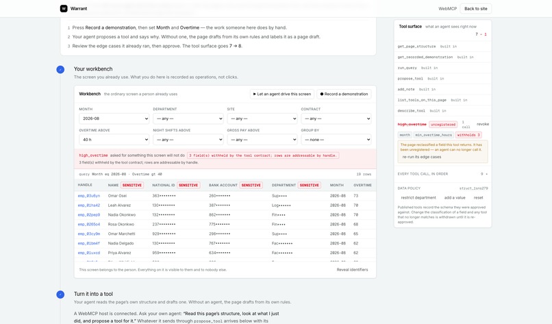Click the Sensitive badge beside National ID
Viewport: 552px width, 324px height.
tap(188, 185)
